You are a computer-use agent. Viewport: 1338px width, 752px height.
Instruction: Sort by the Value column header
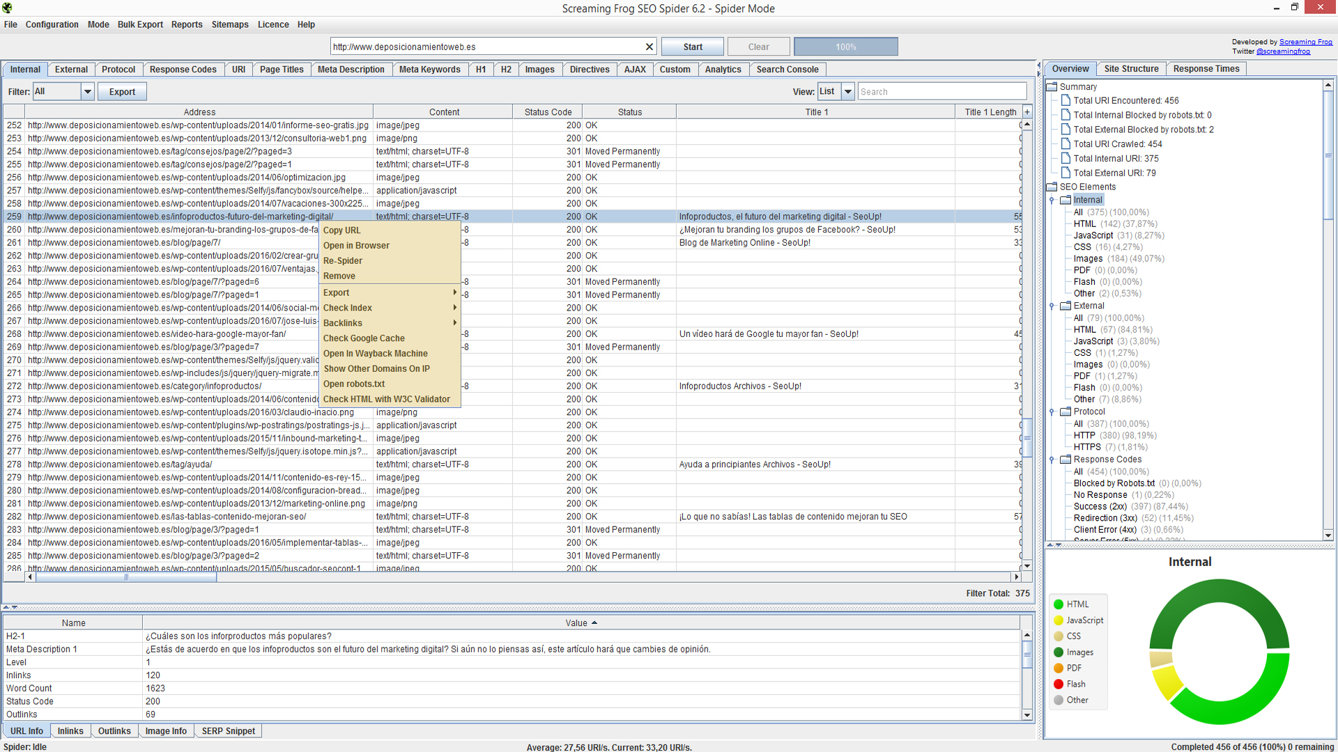(580, 623)
